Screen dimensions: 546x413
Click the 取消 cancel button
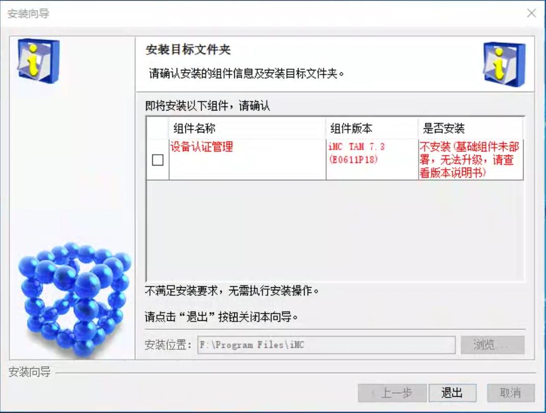tap(510, 393)
